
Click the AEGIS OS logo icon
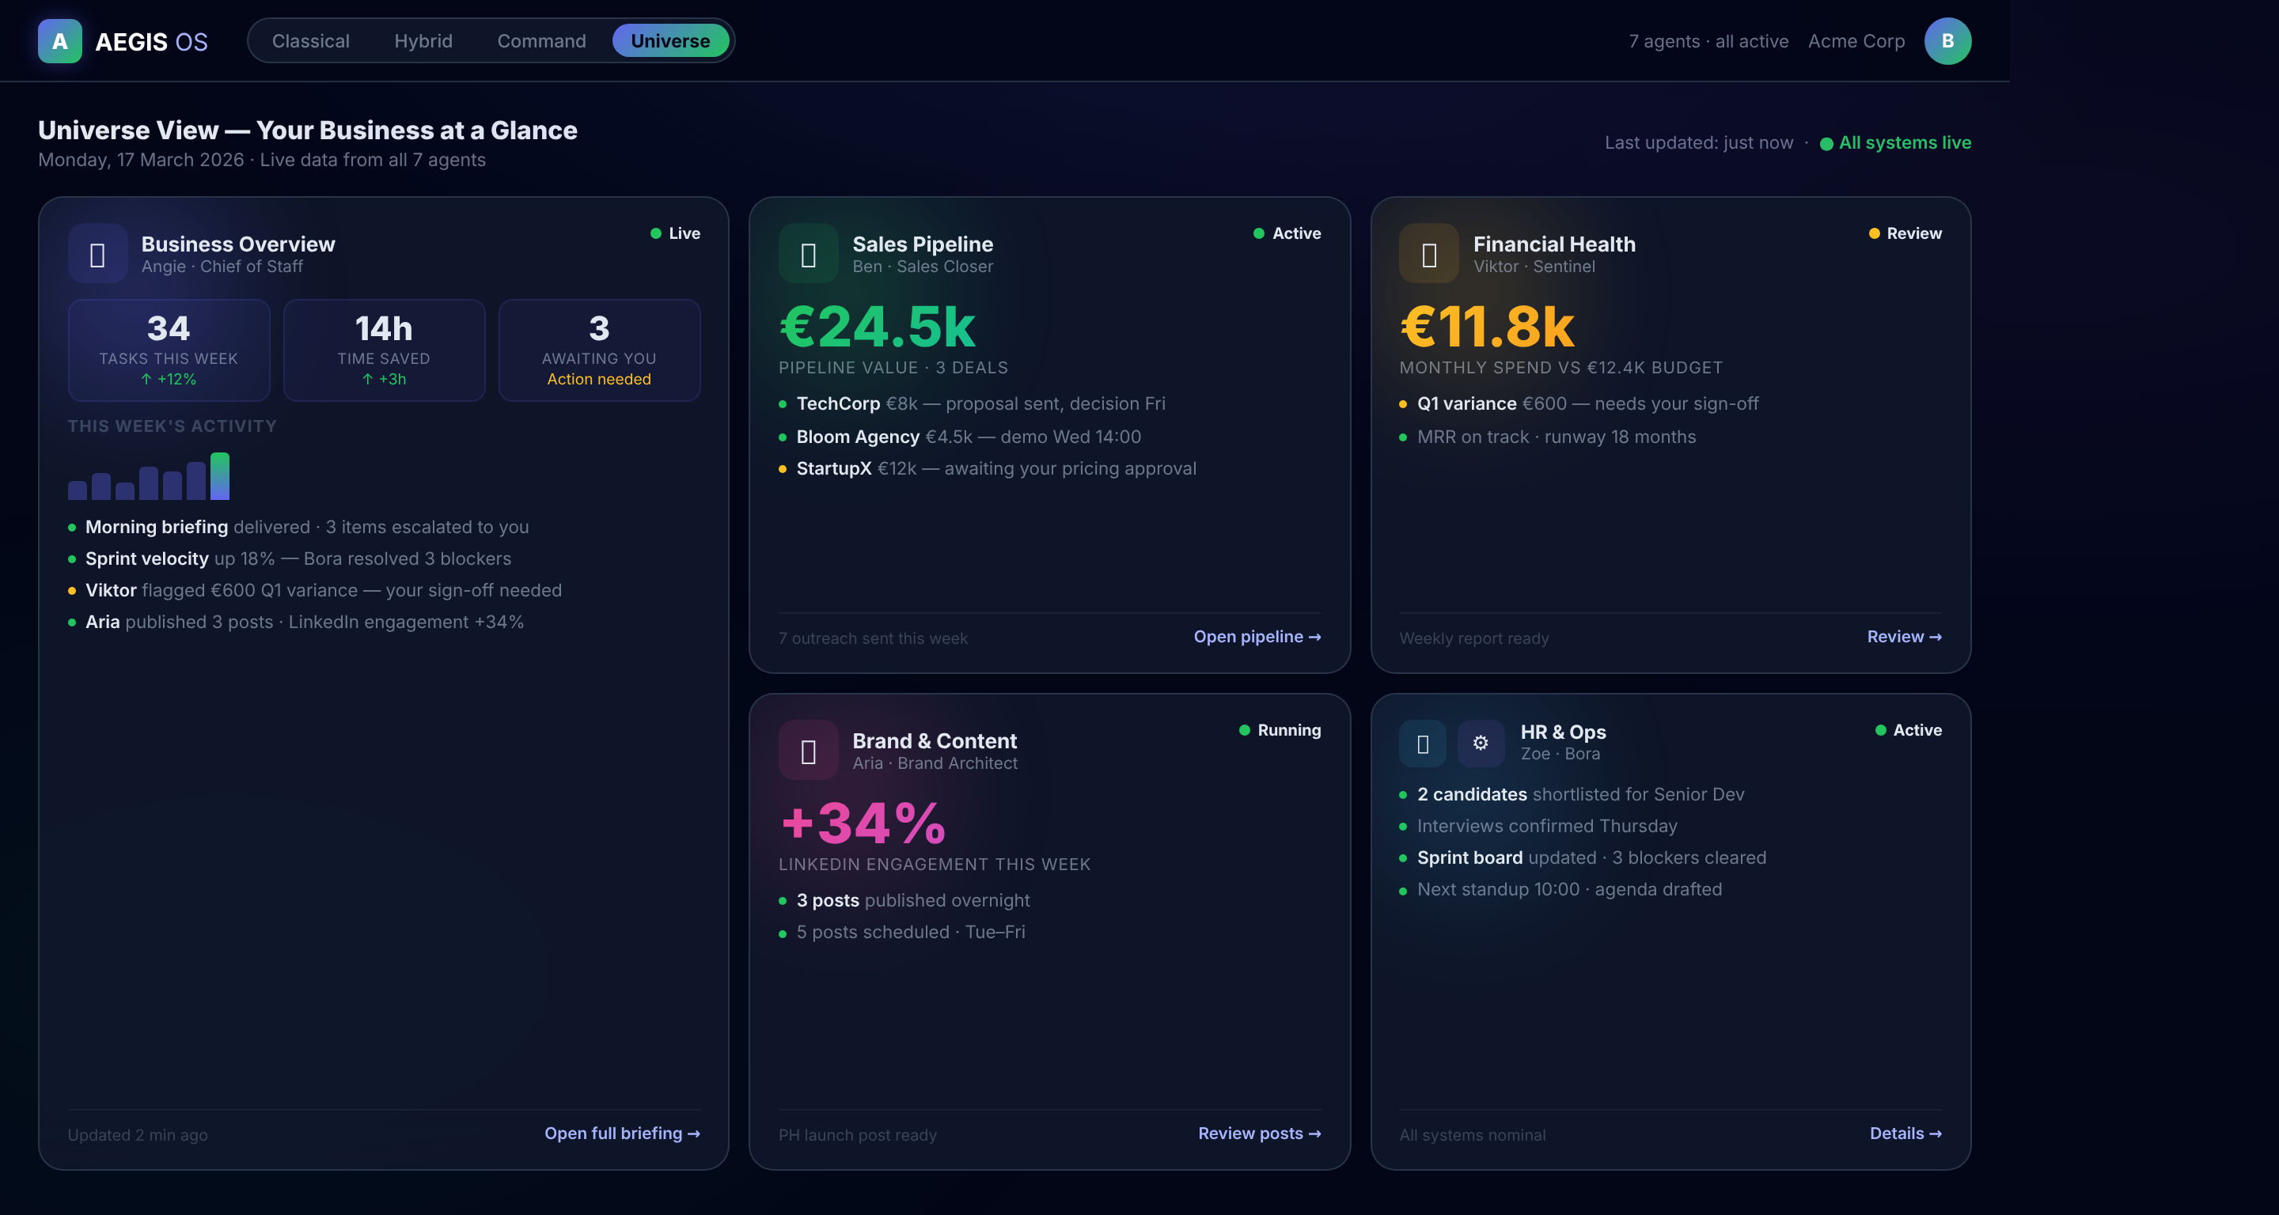[x=59, y=42]
